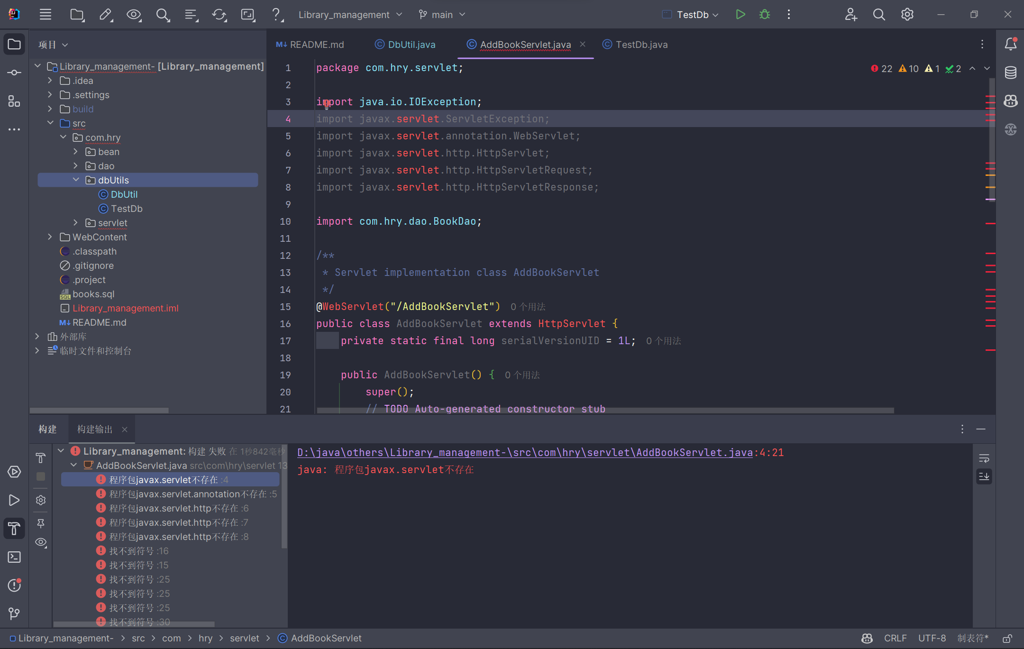
Task: Open the main branch dropdown
Action: (x=442, y=15)
